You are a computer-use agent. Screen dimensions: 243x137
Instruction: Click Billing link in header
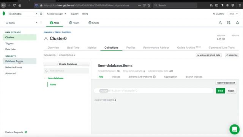(85, 14)
